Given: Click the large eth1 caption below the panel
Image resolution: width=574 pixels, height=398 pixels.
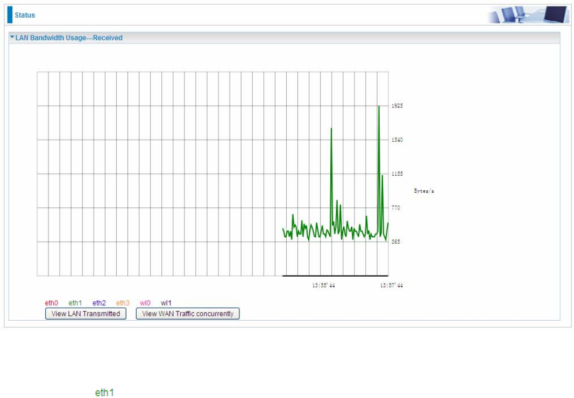Looking at the screenshot, I should pyautogui.click(x=104, y=393).
